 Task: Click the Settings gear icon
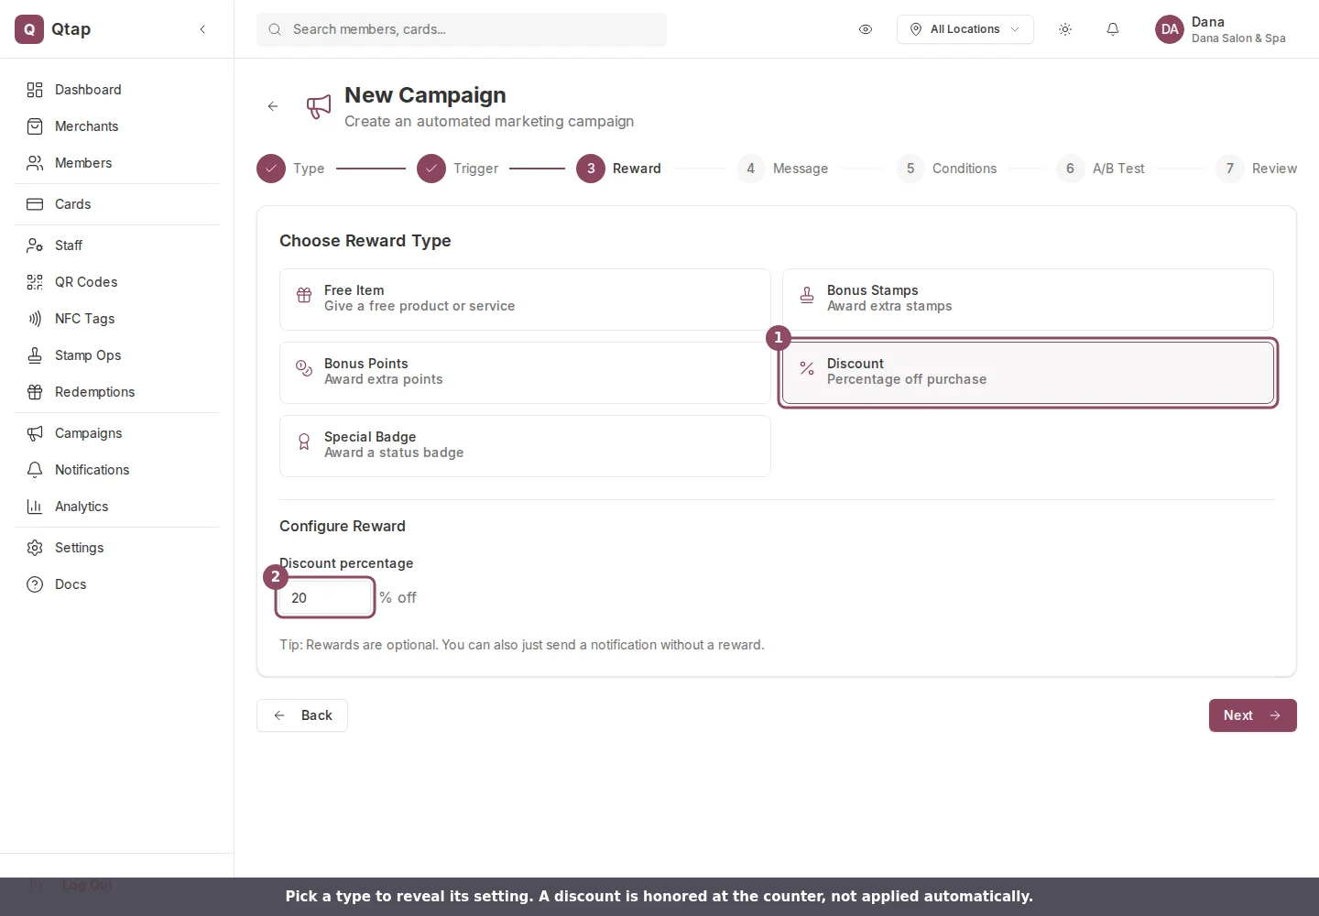pyautogui.click(x=35, y=548)
